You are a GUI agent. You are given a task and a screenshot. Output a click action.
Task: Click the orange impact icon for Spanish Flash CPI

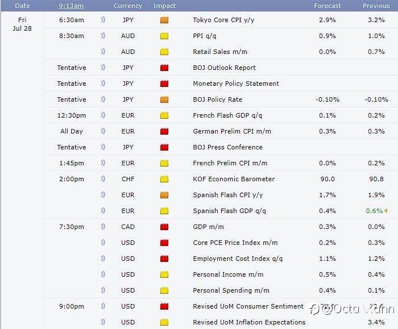[164, 195]
